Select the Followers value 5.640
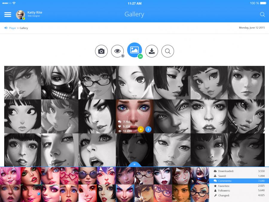This screenshot has height=202, width=269. pos(261,190)
